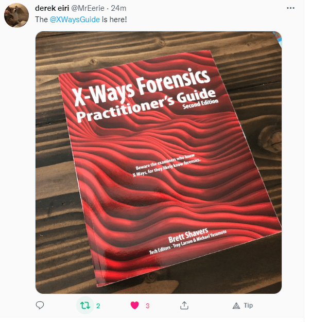Image resolution: width=311 pixels, height=322 pixels.
Task: Click the derek eiri display name
Action: pyautogui.click(x=52, y=8)
